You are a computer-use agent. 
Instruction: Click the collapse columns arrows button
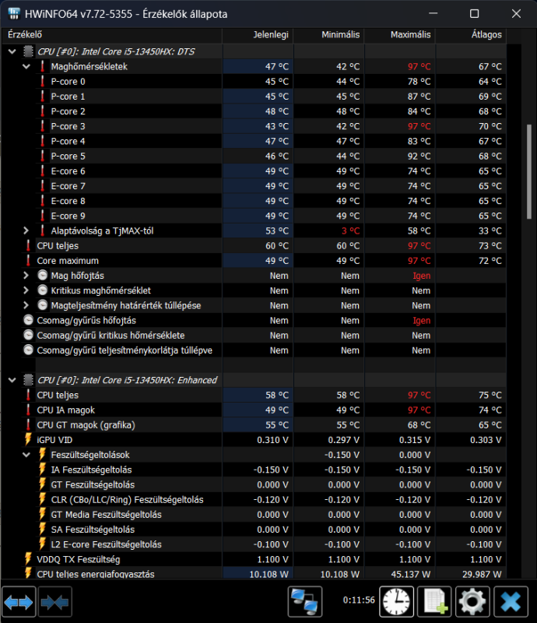pyautogui.click(x=54, y=602)
